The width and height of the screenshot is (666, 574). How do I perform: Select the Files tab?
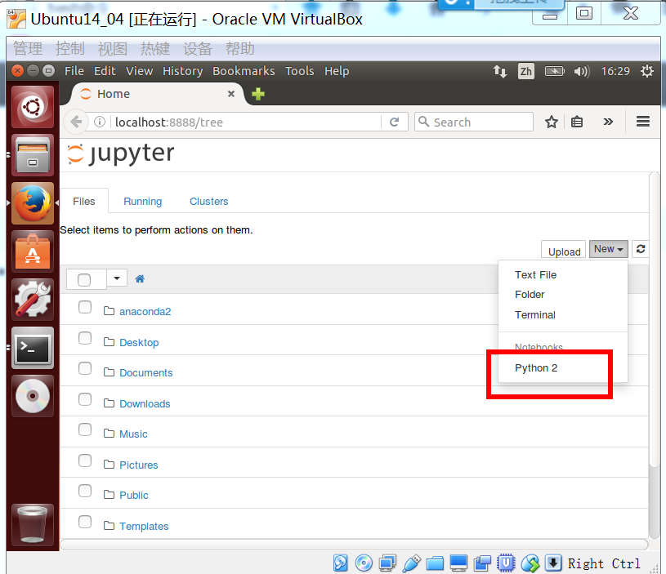coord(84,202)
